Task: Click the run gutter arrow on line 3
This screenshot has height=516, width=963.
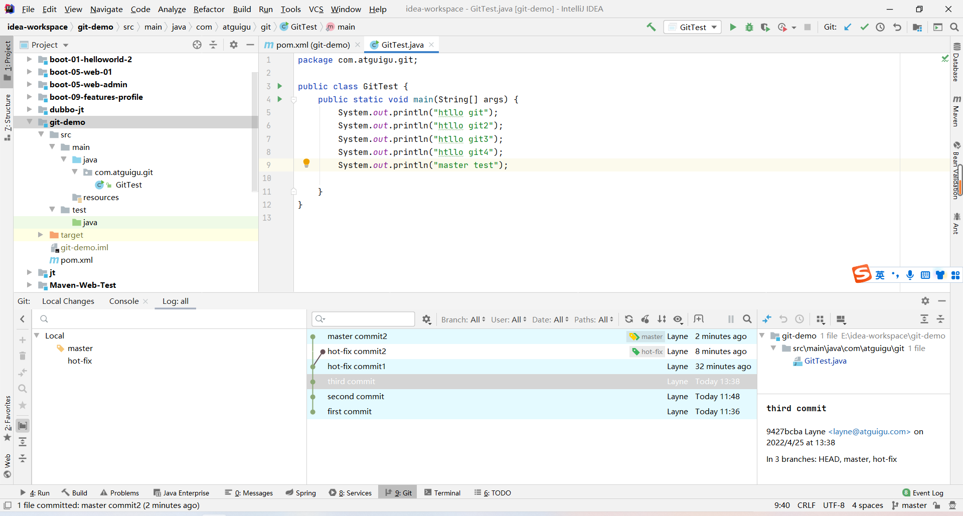Action: [x=280, y=86]
